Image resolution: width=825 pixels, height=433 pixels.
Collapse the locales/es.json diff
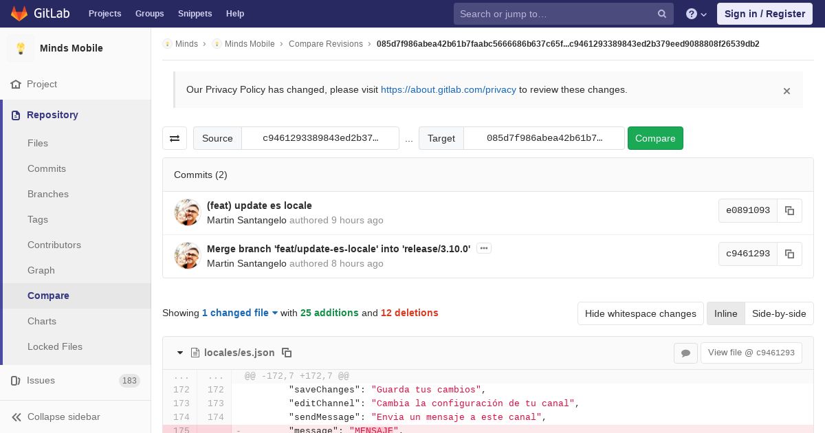(180, 353)
